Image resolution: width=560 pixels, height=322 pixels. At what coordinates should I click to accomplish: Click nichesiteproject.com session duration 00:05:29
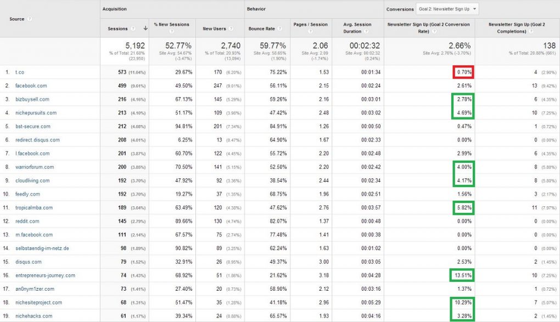[x=371, y=303]
